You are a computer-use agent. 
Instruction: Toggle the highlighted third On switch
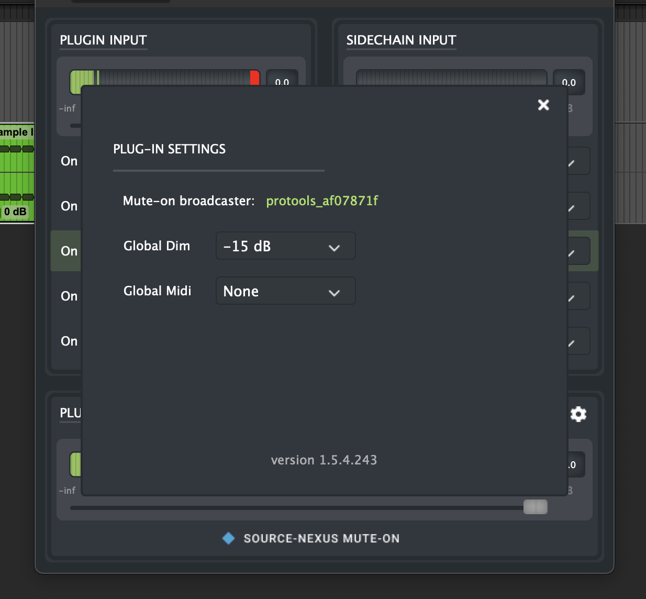point(69,251)
